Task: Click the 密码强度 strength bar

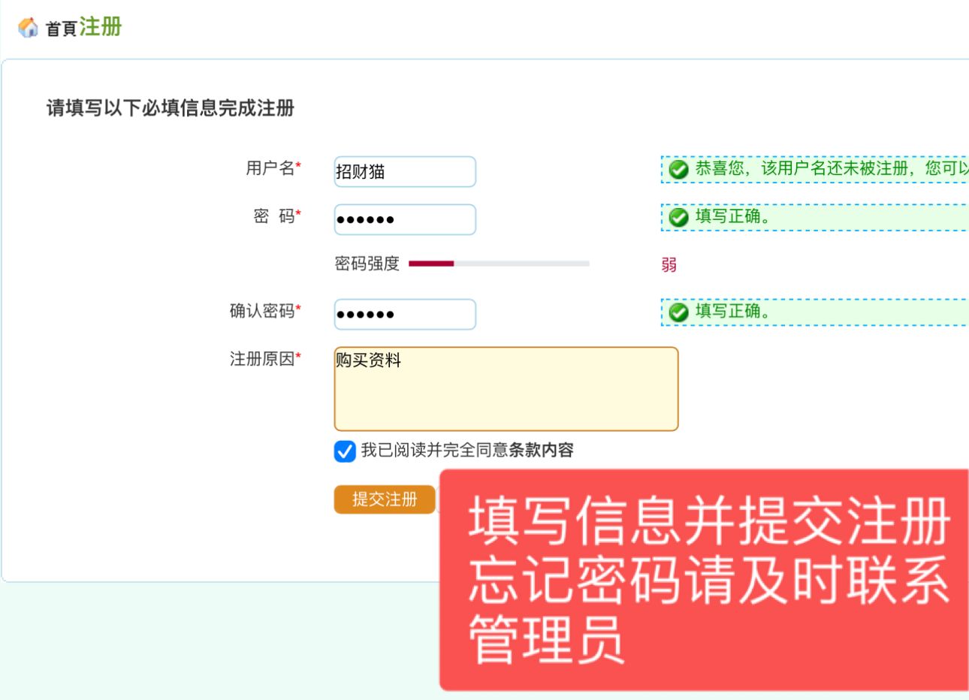Action: point(498,264)
